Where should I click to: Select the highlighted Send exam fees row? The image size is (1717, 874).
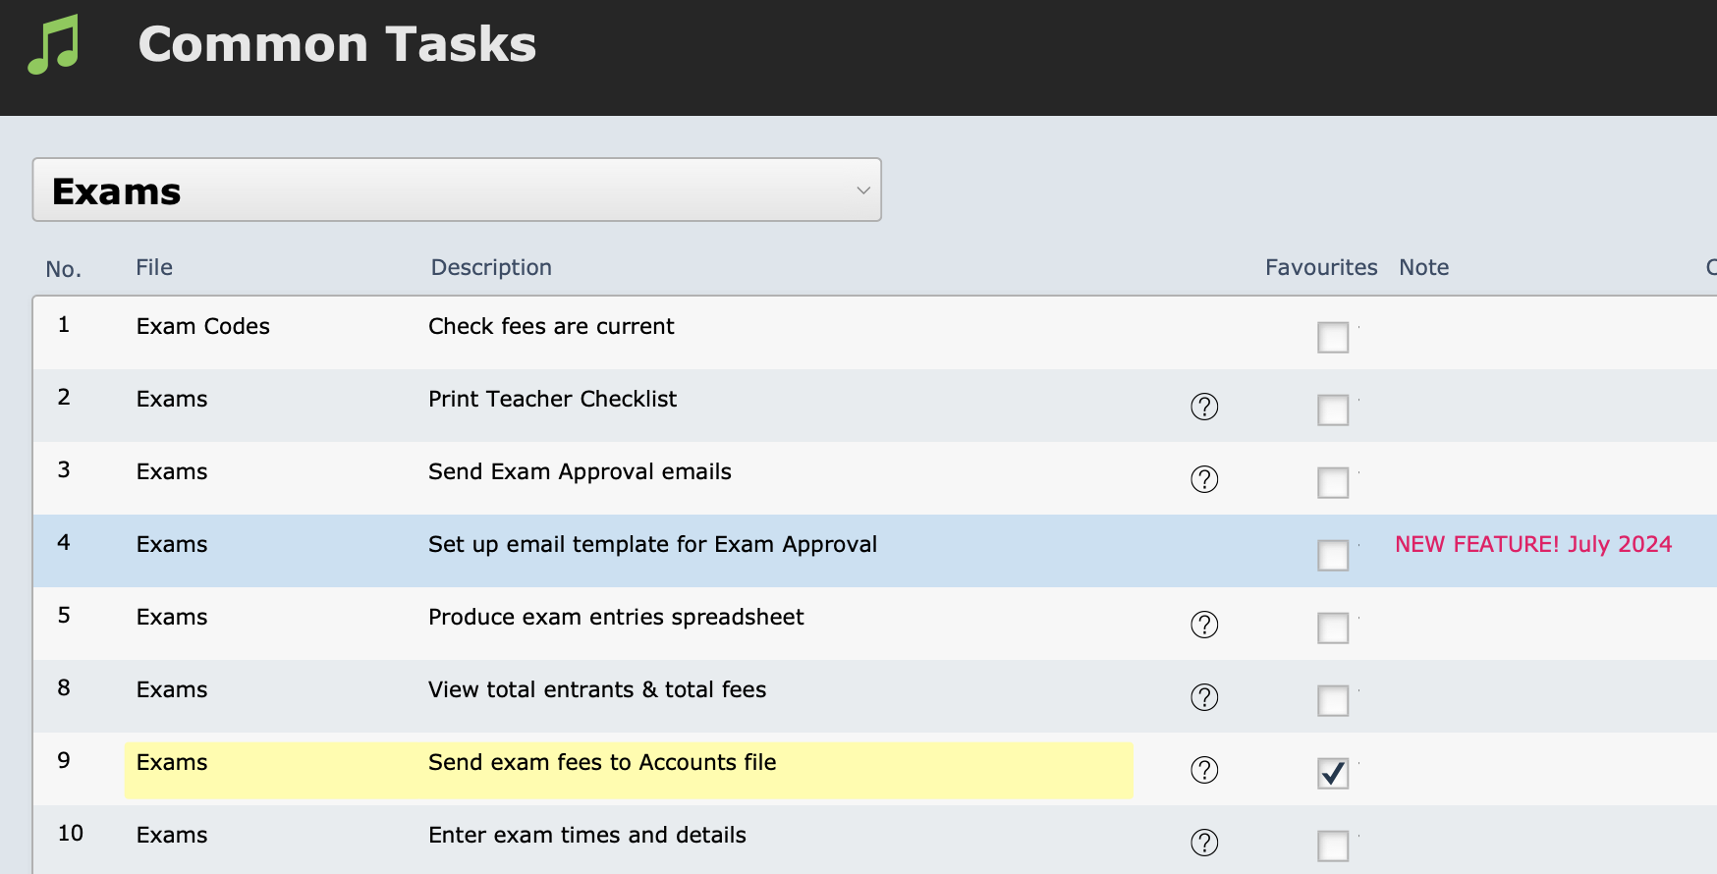click(x=602, y=763)
